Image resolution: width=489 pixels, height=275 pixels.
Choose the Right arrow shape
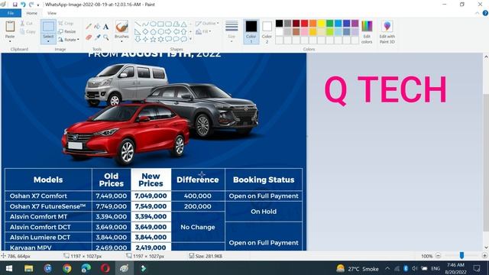tap(168, 31)
